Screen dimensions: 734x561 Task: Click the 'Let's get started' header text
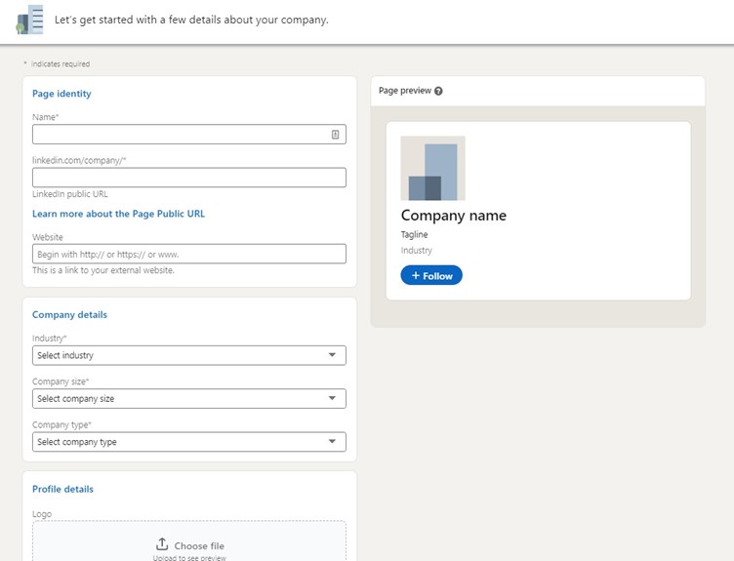(191, 20)
